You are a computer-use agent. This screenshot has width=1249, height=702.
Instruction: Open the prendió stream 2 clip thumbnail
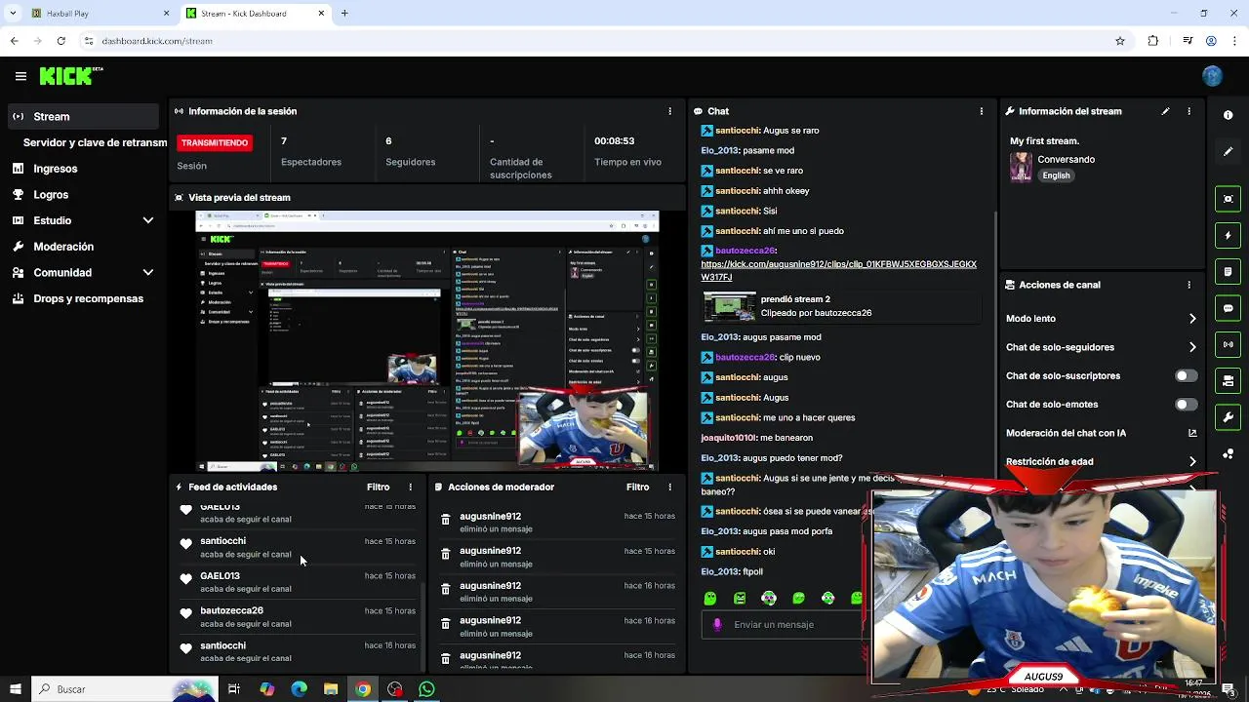(x=729, y=306)
